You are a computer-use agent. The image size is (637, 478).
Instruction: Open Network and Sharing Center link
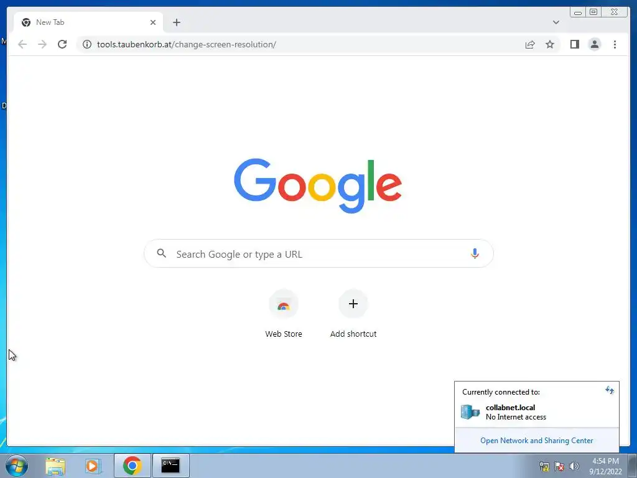(x=536, y=441)
